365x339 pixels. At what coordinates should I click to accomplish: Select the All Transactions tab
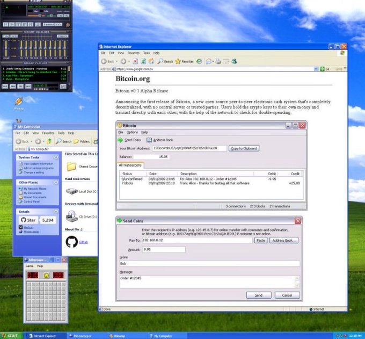[130, 165]
